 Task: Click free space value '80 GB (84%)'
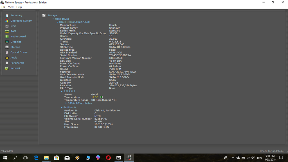[102, 127]
